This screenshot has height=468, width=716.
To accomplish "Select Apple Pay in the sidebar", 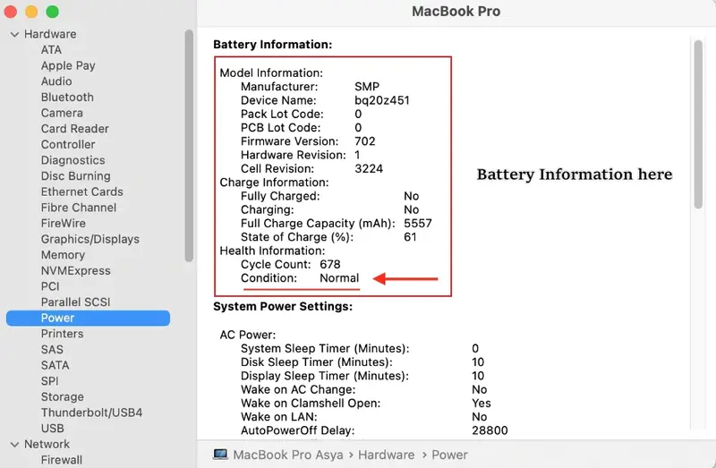I will [68, 65].
